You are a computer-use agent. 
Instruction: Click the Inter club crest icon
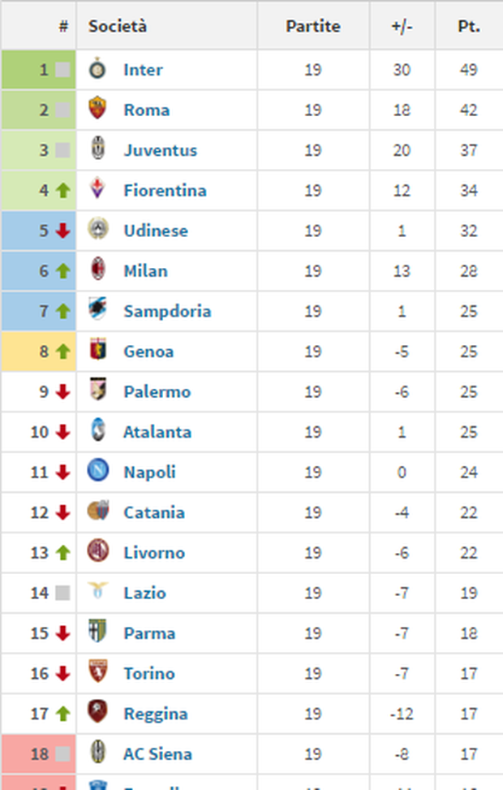99,69
